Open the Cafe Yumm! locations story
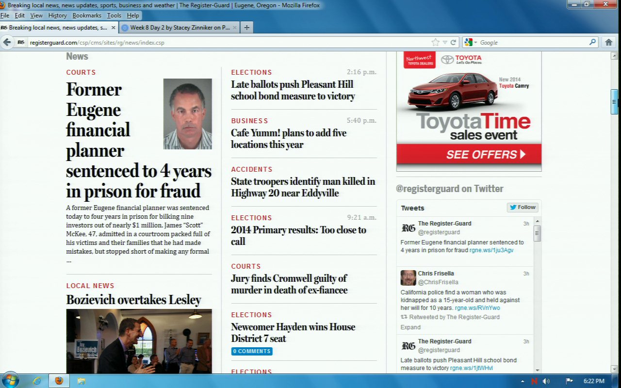The image size is (621, 388). (289, 139)
